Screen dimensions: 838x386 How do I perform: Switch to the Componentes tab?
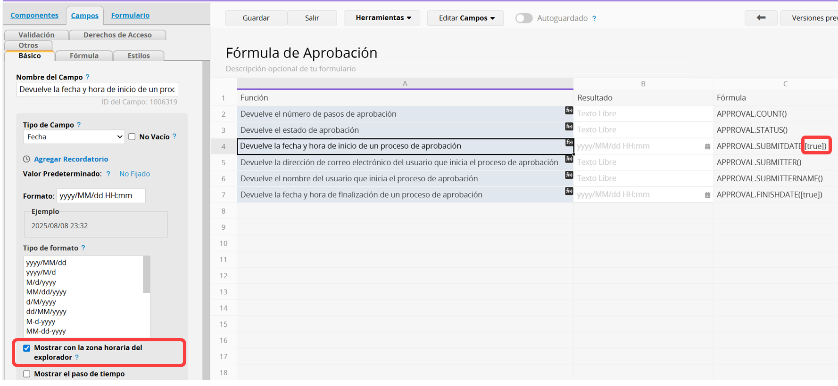coord(34,15)
